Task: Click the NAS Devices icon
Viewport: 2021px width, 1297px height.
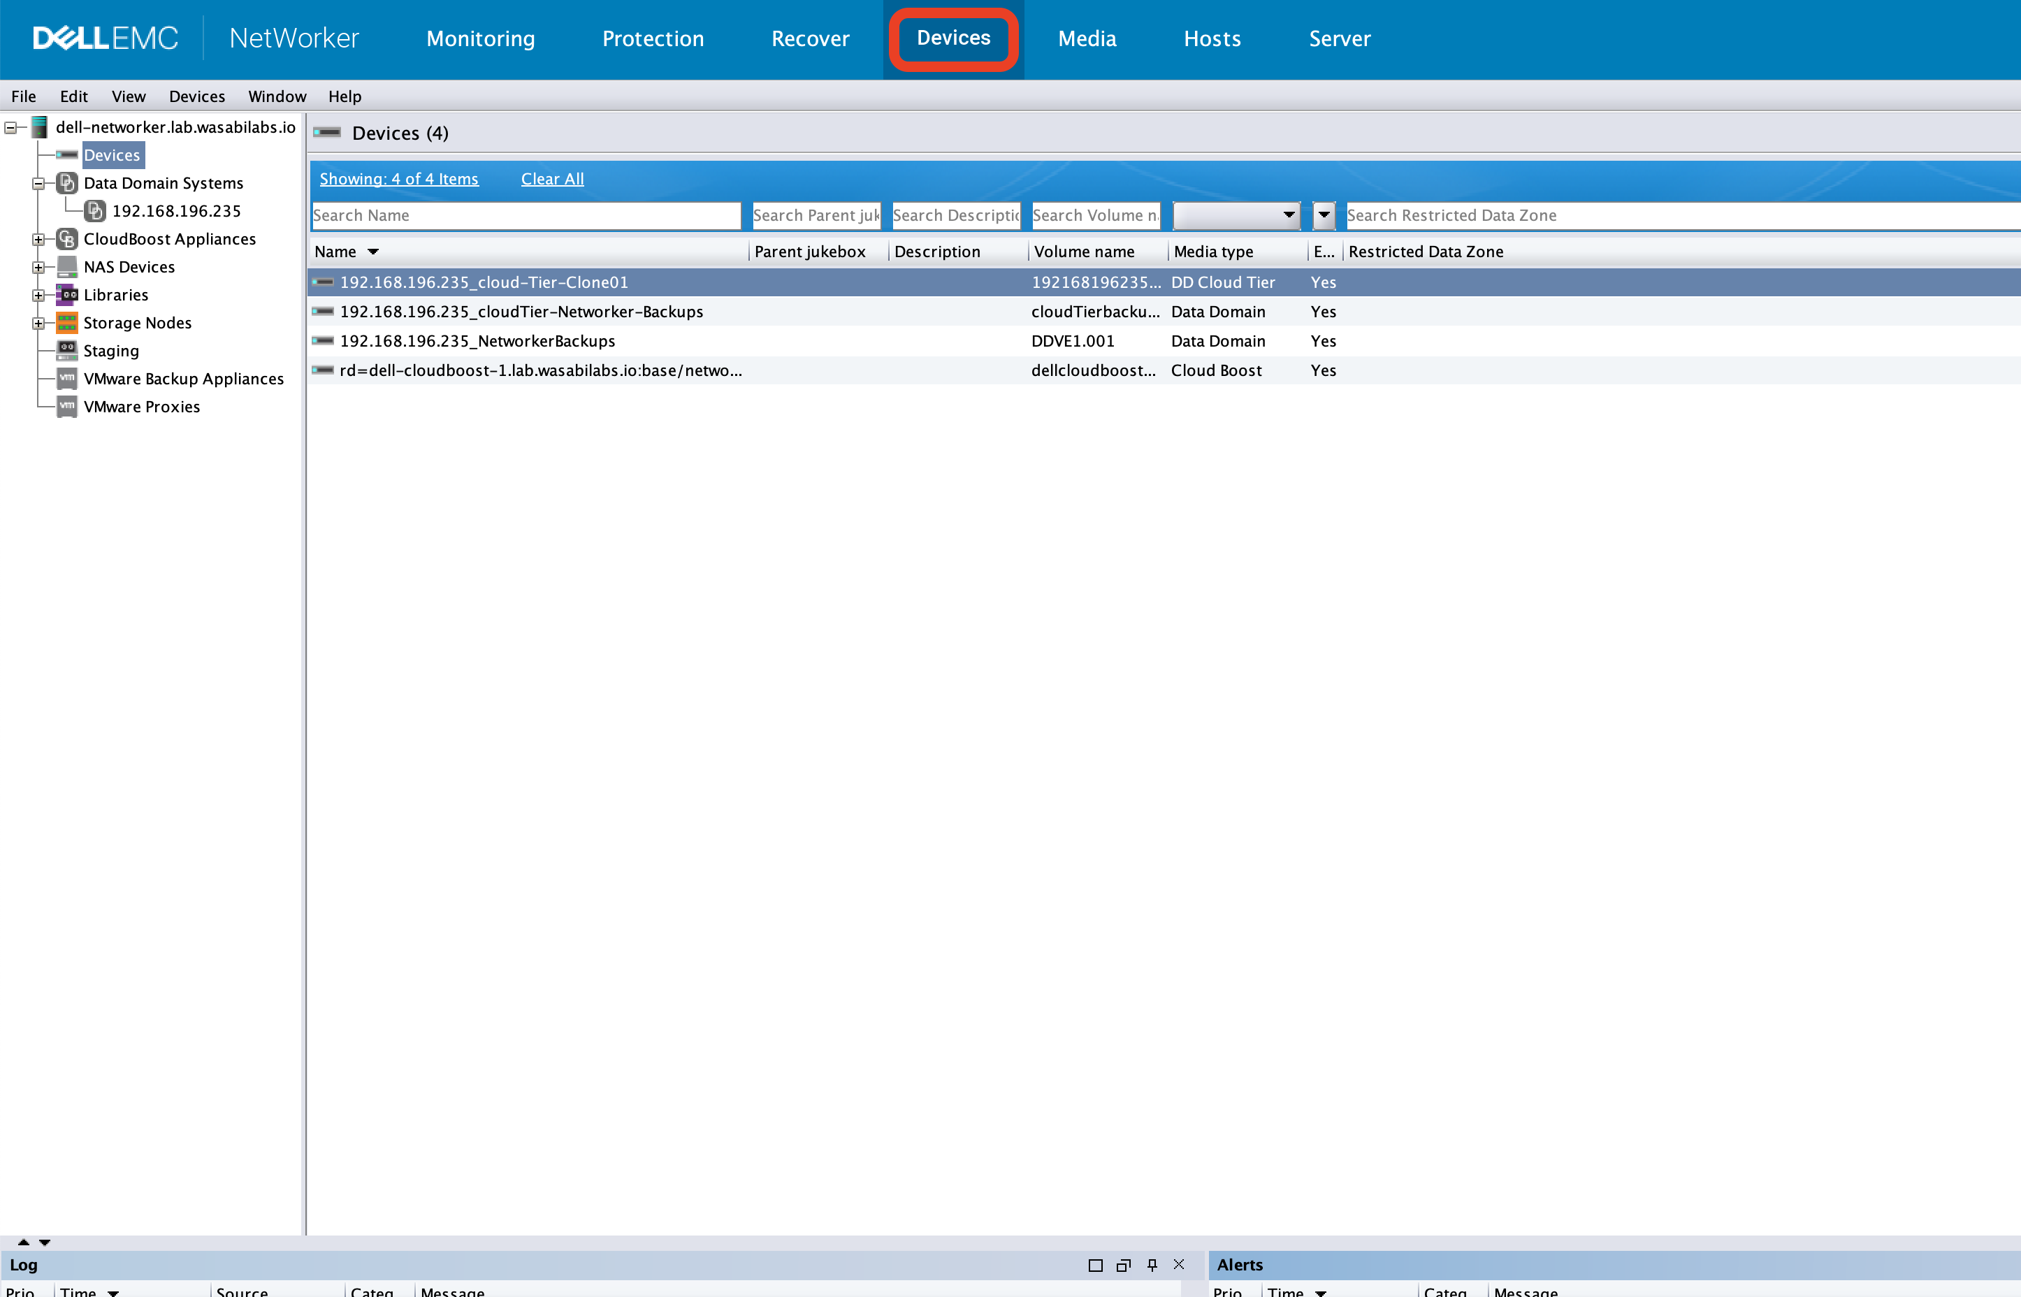Action: [x=65, y=266]
